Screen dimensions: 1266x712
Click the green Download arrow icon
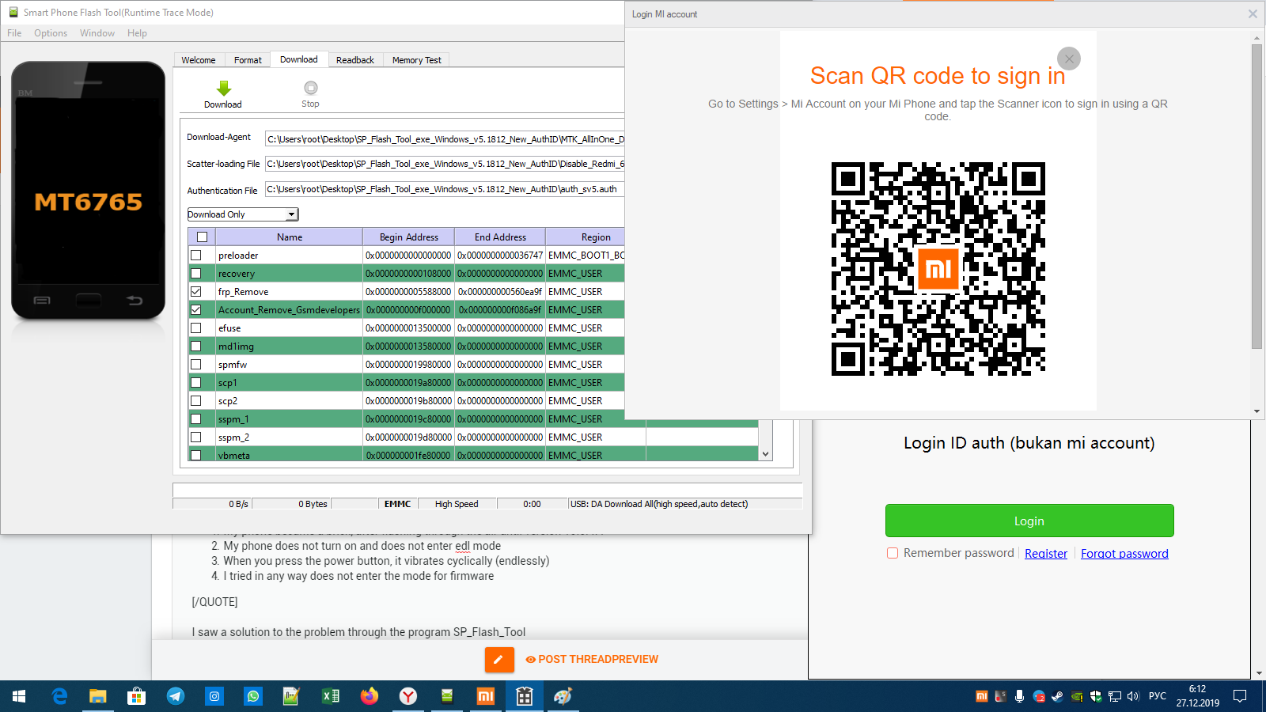click(x=223, y=88)
